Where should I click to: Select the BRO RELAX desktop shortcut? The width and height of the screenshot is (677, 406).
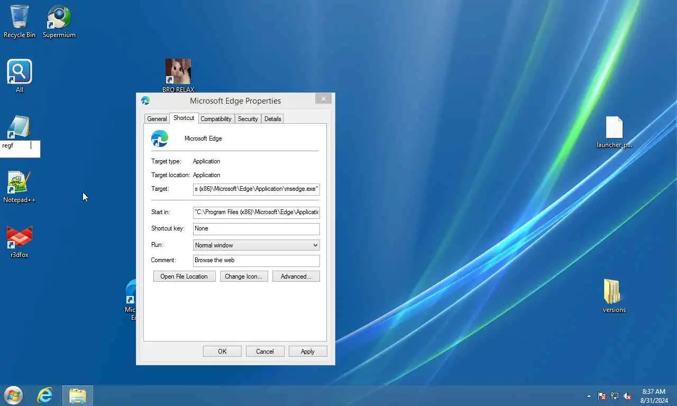click(178, 76)
